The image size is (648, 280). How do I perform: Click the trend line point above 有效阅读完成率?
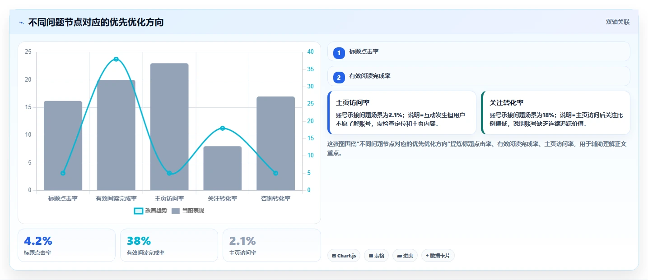116,59
